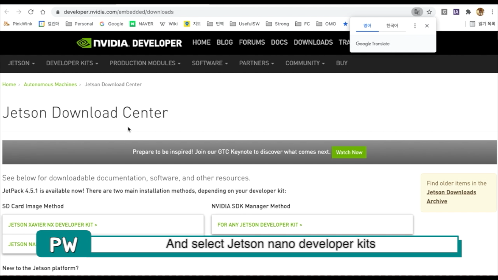The image size is (498, 280).
Task: Open BLOG in the NVIDIA top menu
Action: click(x=224, y=42)
